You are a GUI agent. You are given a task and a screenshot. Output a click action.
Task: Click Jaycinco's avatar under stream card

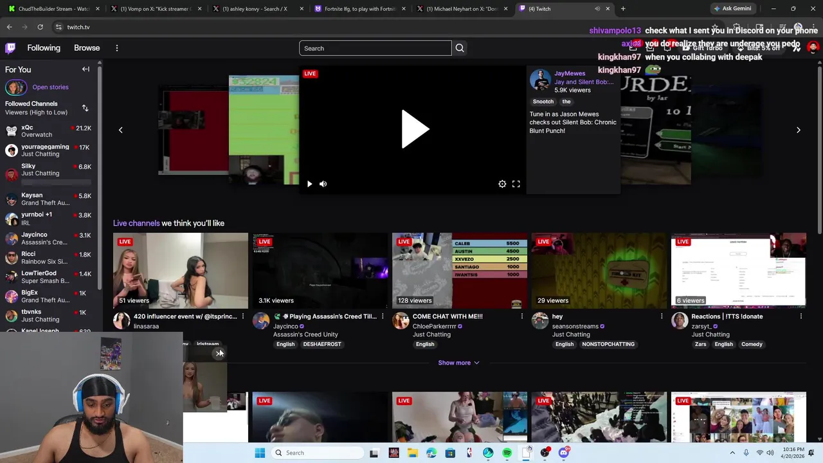click(x=261, y=320)
